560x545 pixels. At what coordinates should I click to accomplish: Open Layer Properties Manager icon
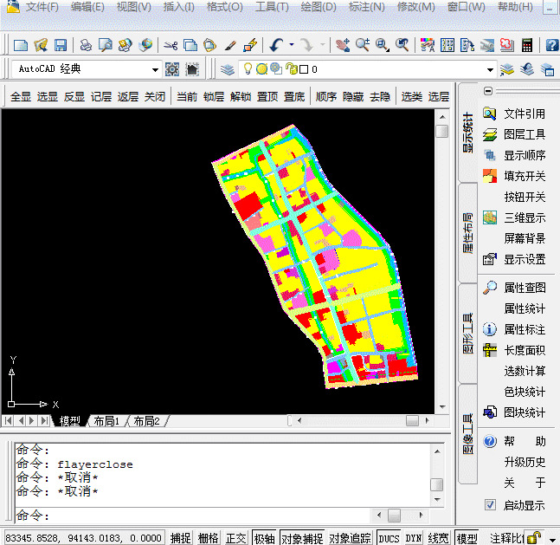click(227, 69)
